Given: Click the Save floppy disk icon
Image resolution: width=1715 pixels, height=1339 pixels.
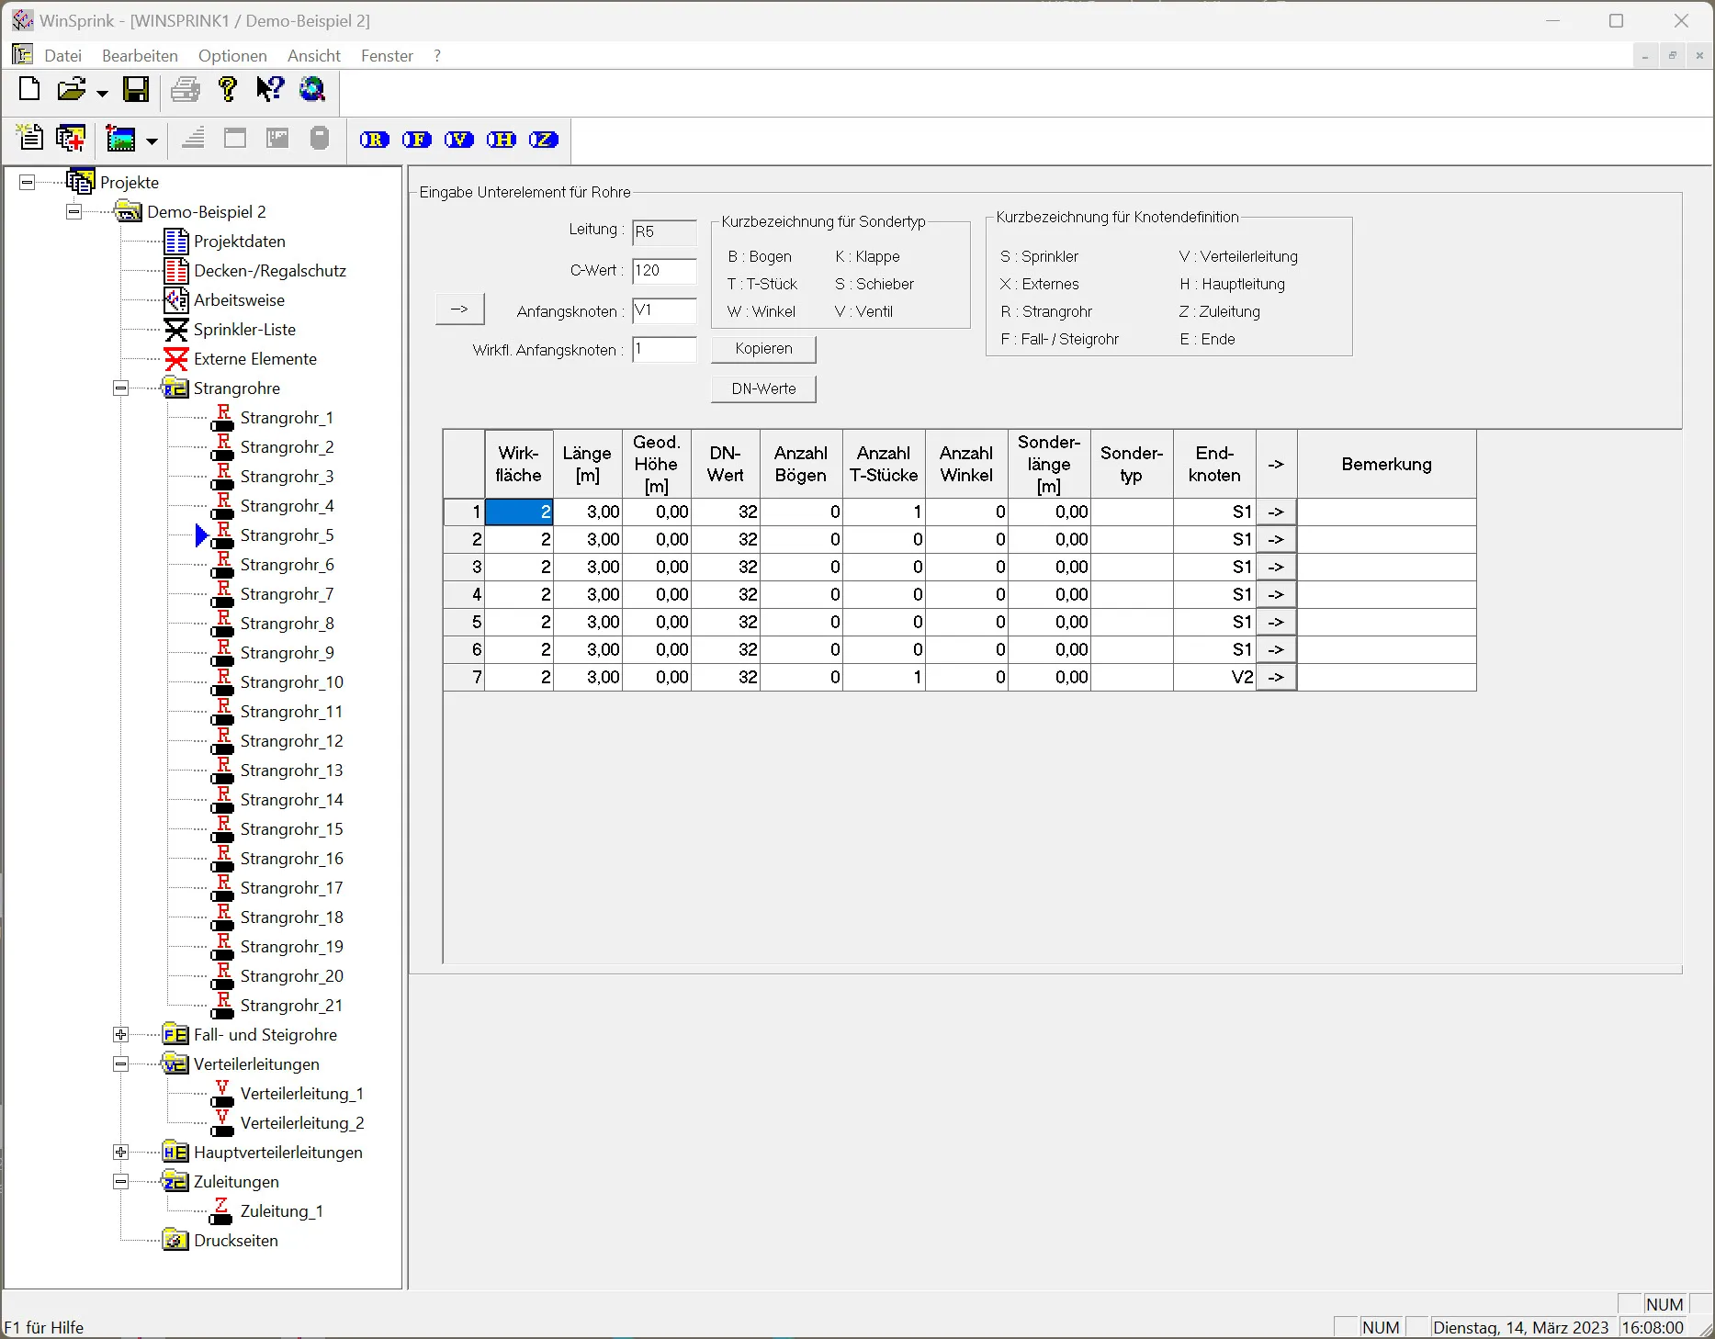Looking at the screenshot, I should [x=136, y=89].
